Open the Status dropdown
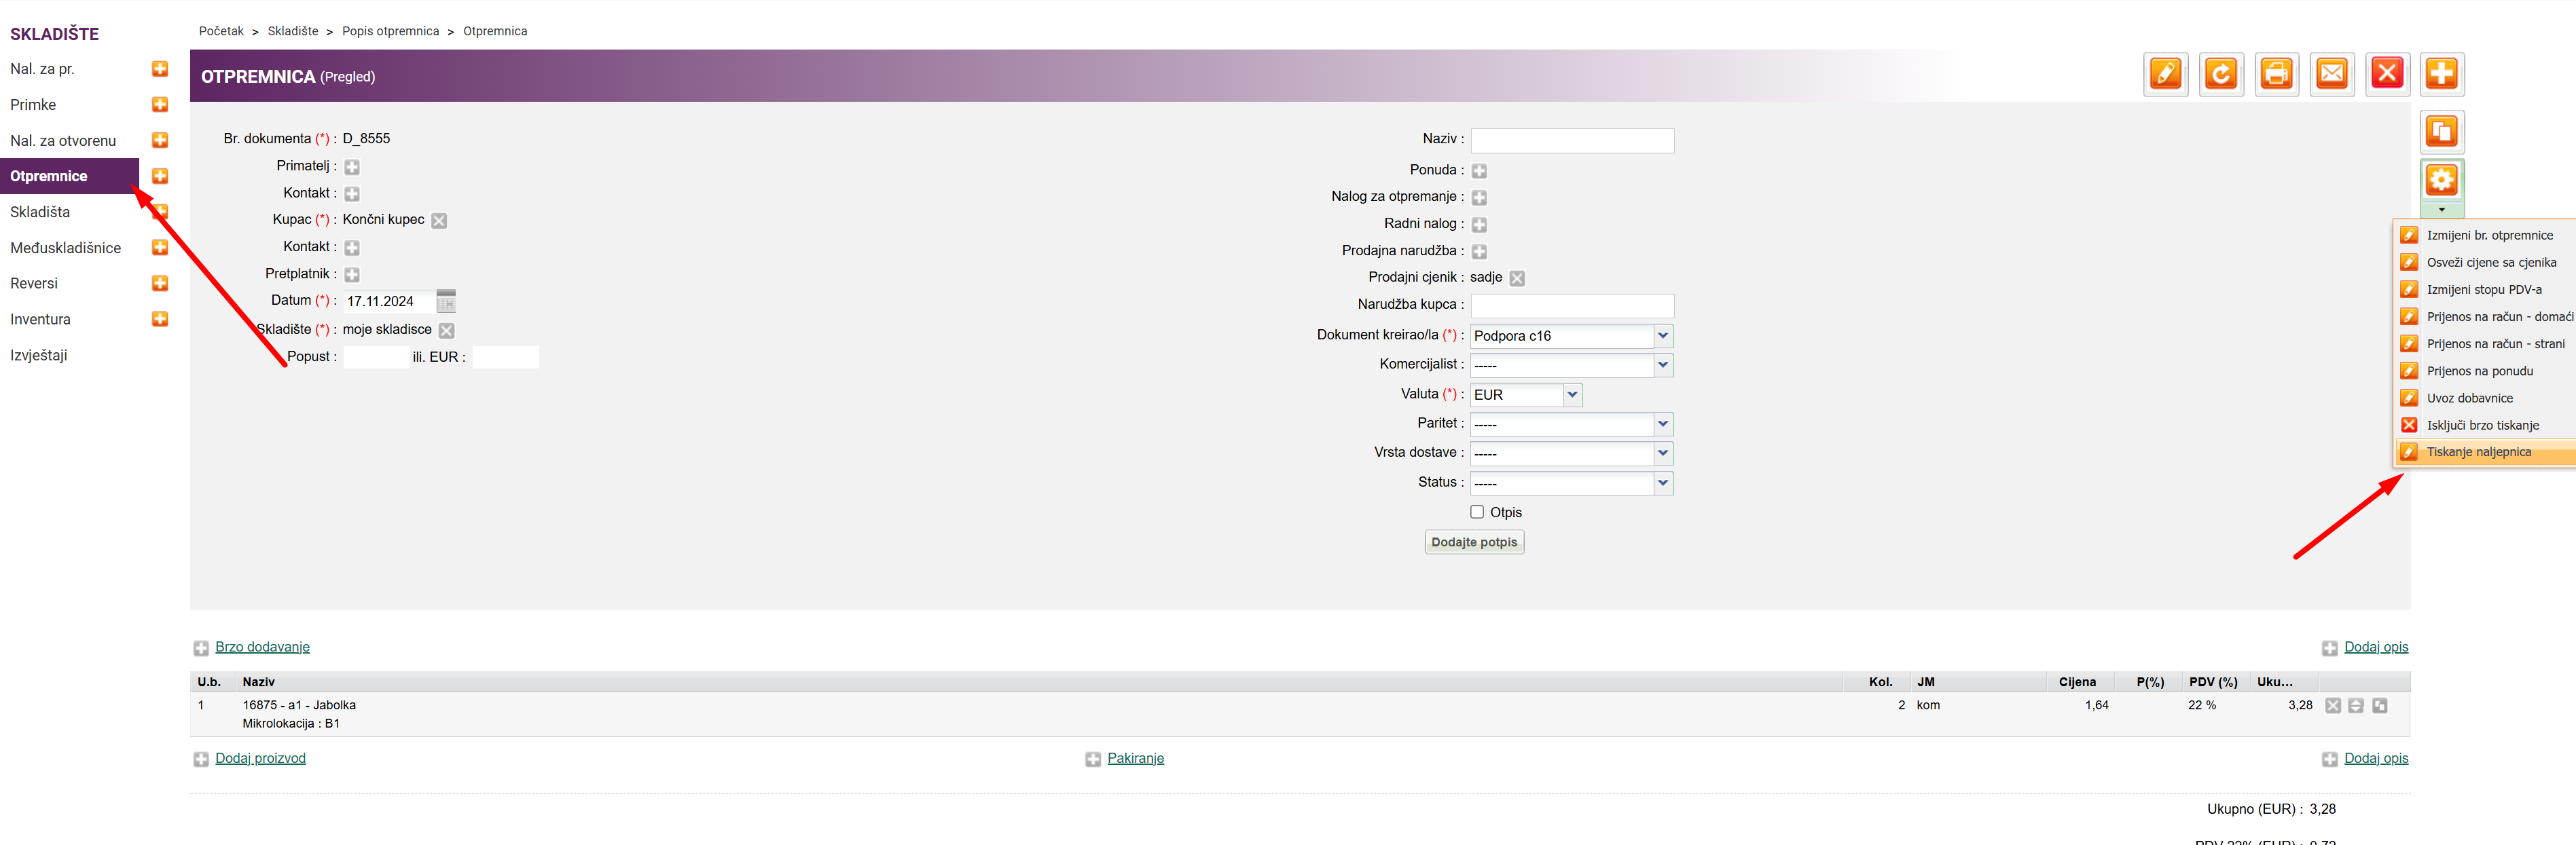This screenshot has width=2576, height=845. [1662, 483]
